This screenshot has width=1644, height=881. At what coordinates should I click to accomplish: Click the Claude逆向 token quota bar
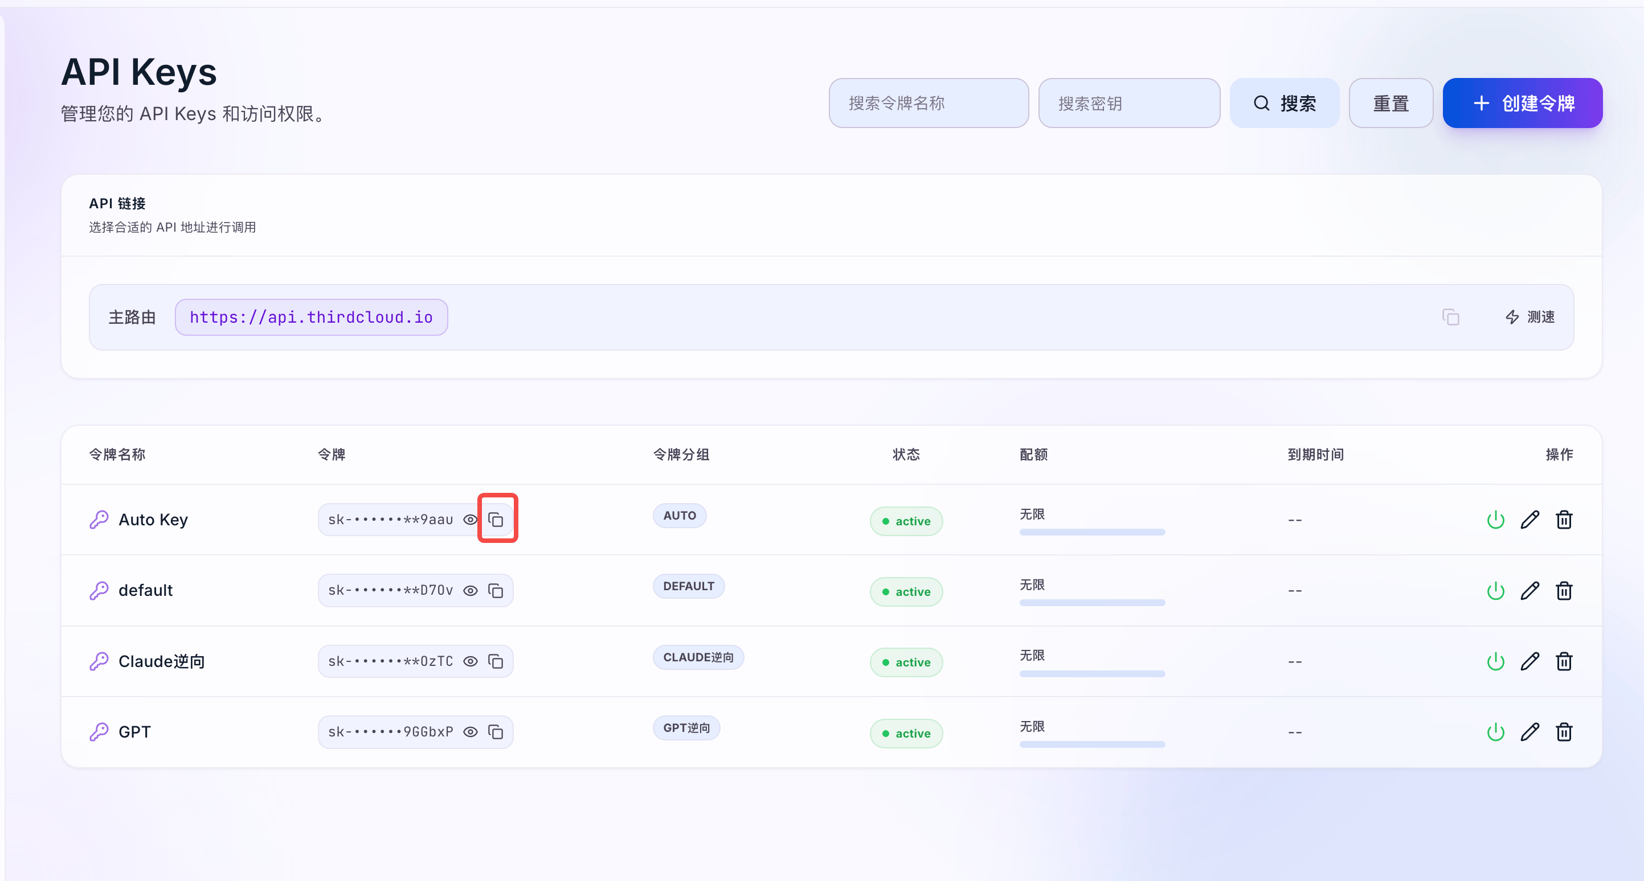pyautogui.click(x=1092, y=673)
